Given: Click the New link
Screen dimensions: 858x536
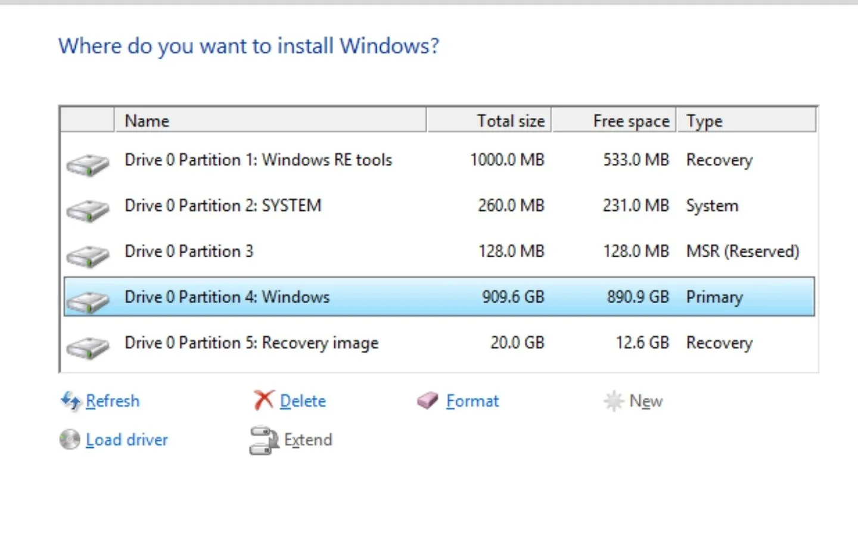Looking at the screenshot, I should pos(646,401).
